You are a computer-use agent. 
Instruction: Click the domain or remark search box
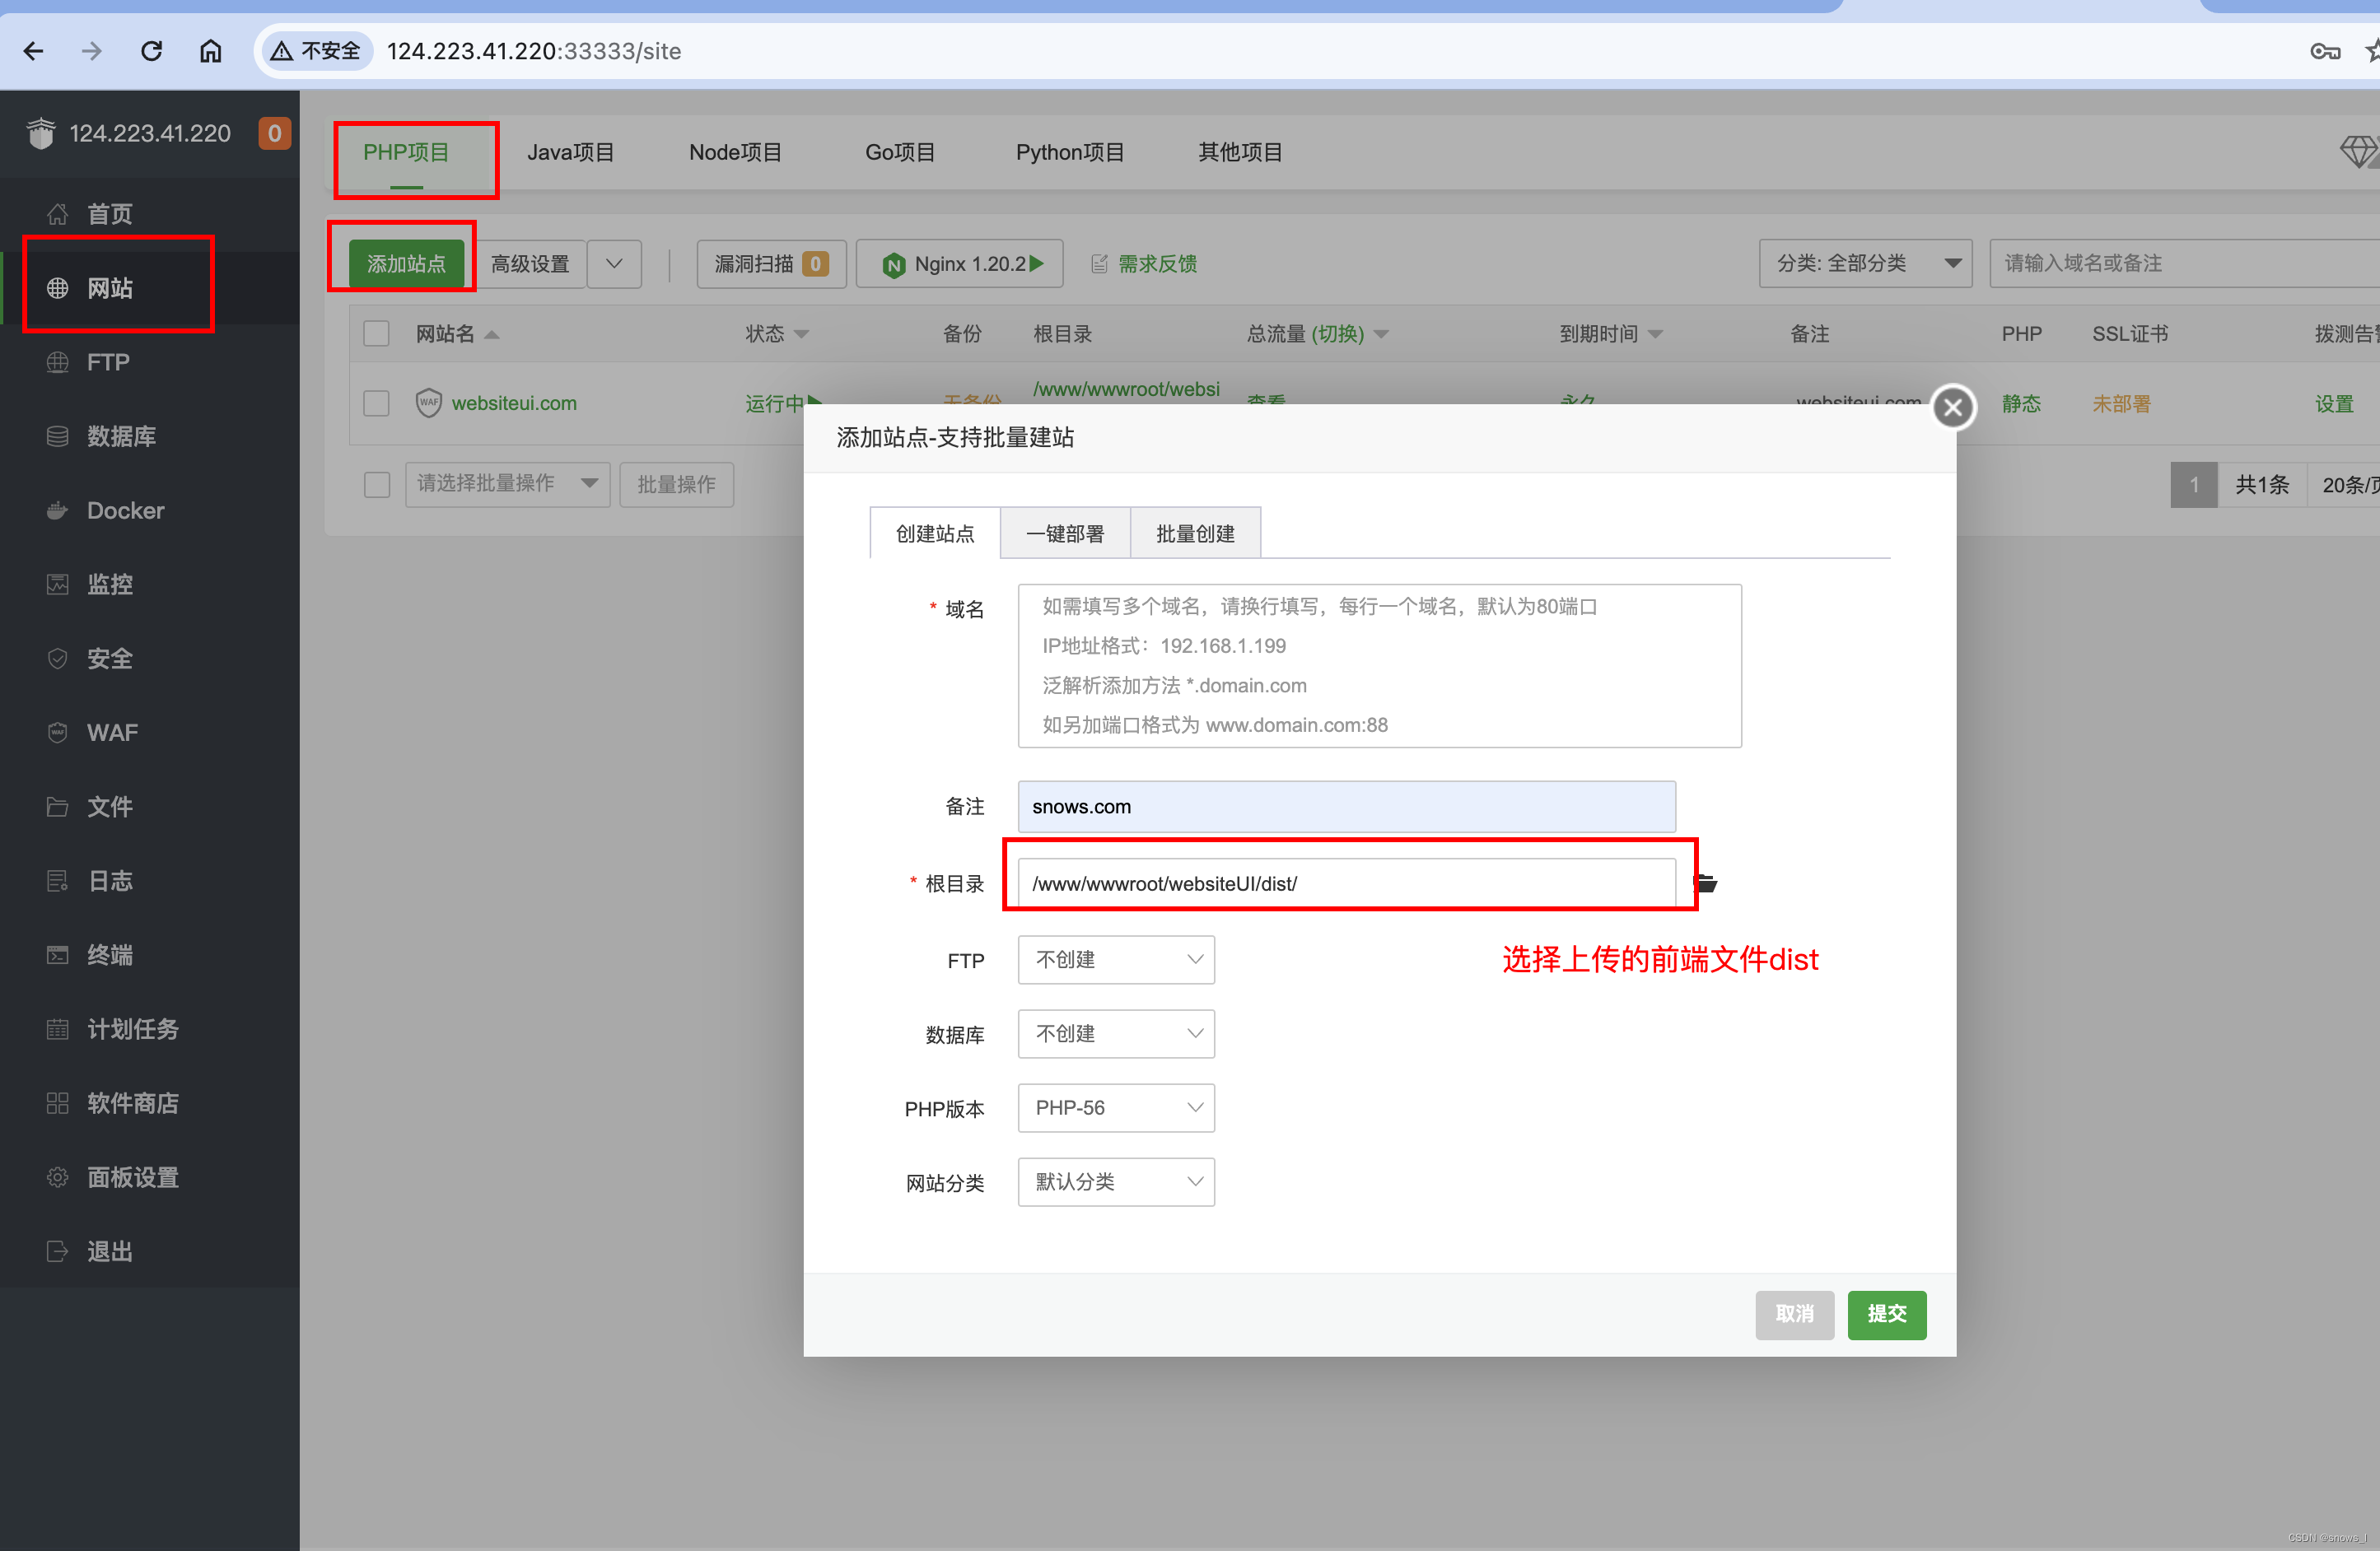(2184, 263)
